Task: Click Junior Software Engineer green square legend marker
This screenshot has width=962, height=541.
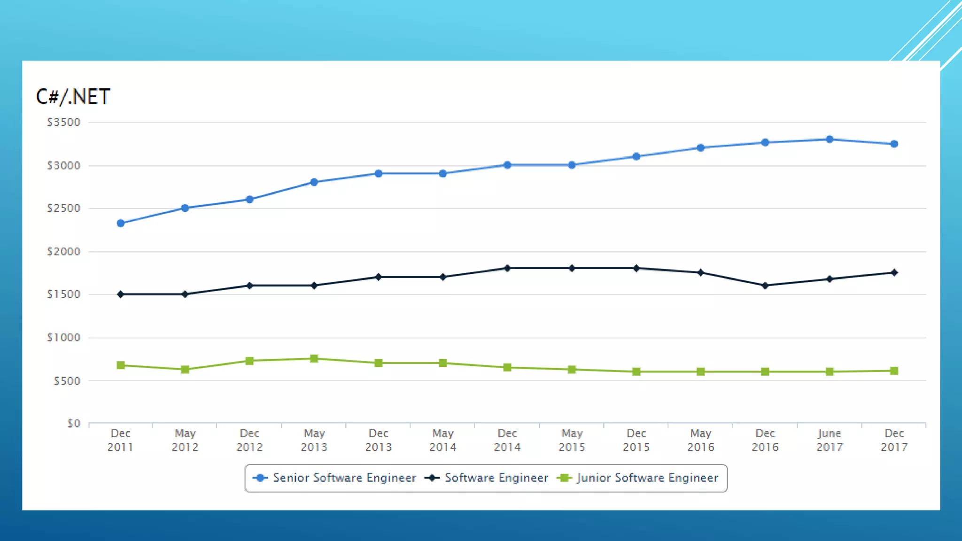Action: click(x=564, y=478)
